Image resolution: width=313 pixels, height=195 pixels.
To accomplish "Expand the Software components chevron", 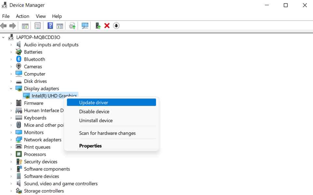I will point(11,169).
